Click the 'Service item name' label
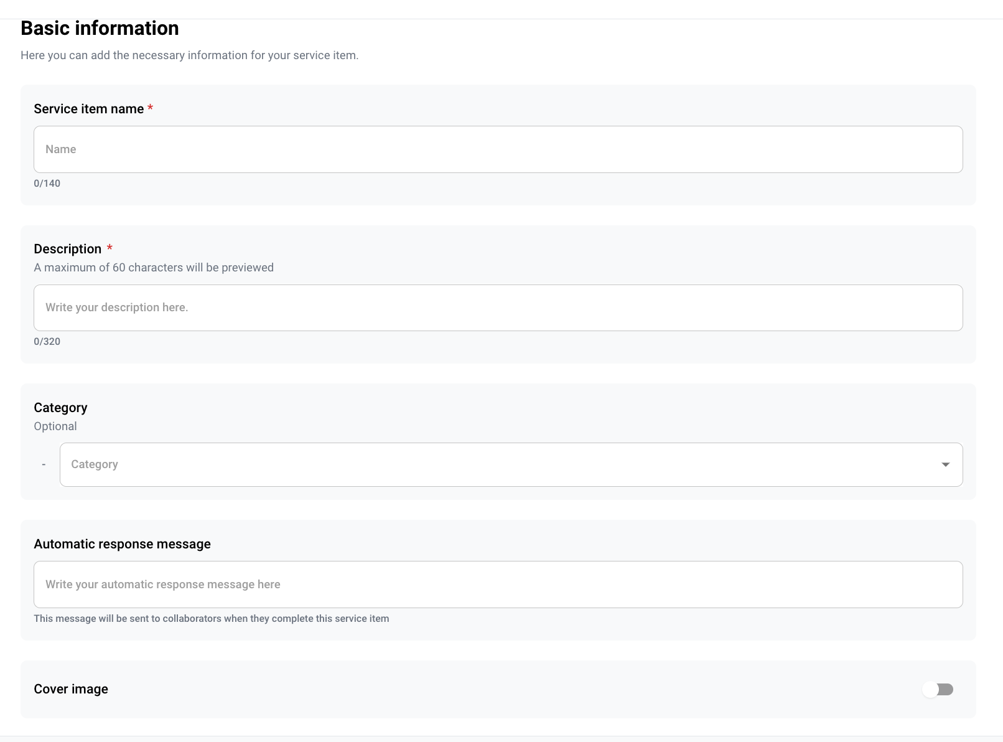Image resolution: width=1003 pixels, height=742 pixels. pos(88,109)
